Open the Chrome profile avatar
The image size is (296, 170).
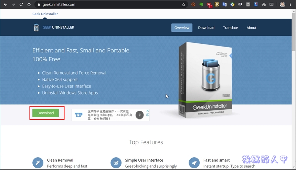click(283, 4)
